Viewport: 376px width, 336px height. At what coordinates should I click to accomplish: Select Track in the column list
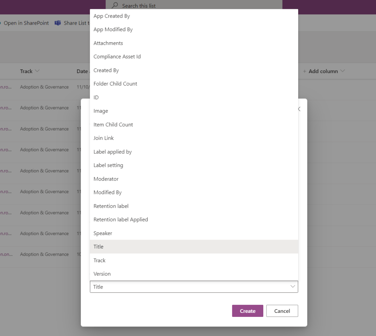pyautogui.click(x=100, y=260)
